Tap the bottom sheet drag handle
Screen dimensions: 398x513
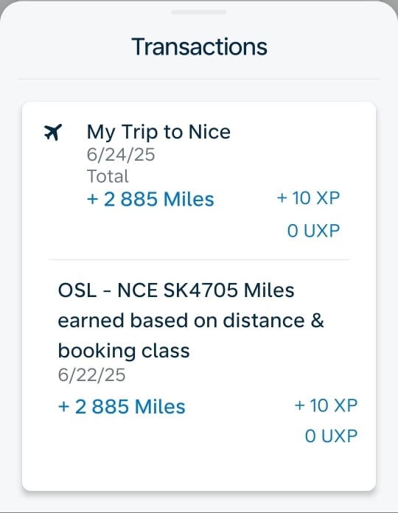(x=199, y=12)
